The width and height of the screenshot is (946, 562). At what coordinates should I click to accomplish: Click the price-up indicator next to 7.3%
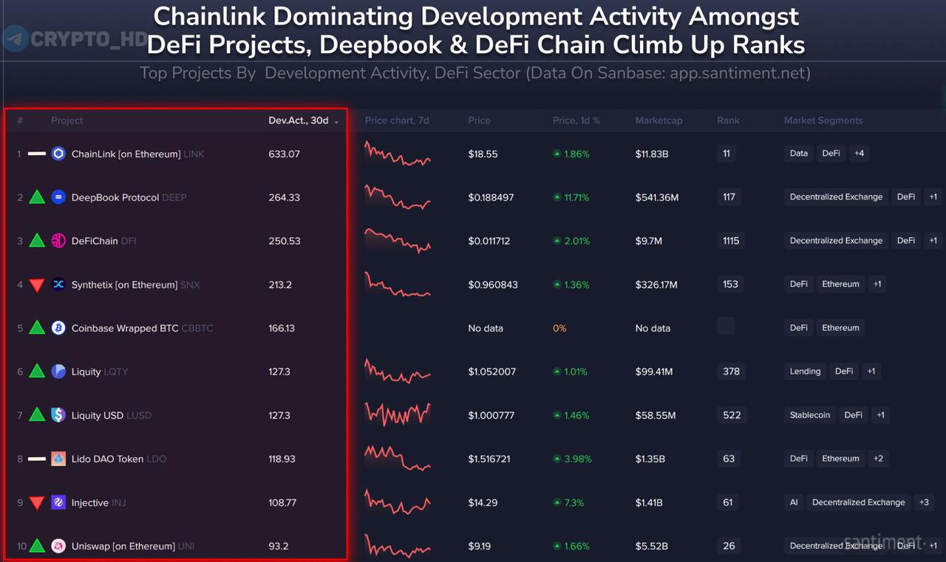coord(557,502)
